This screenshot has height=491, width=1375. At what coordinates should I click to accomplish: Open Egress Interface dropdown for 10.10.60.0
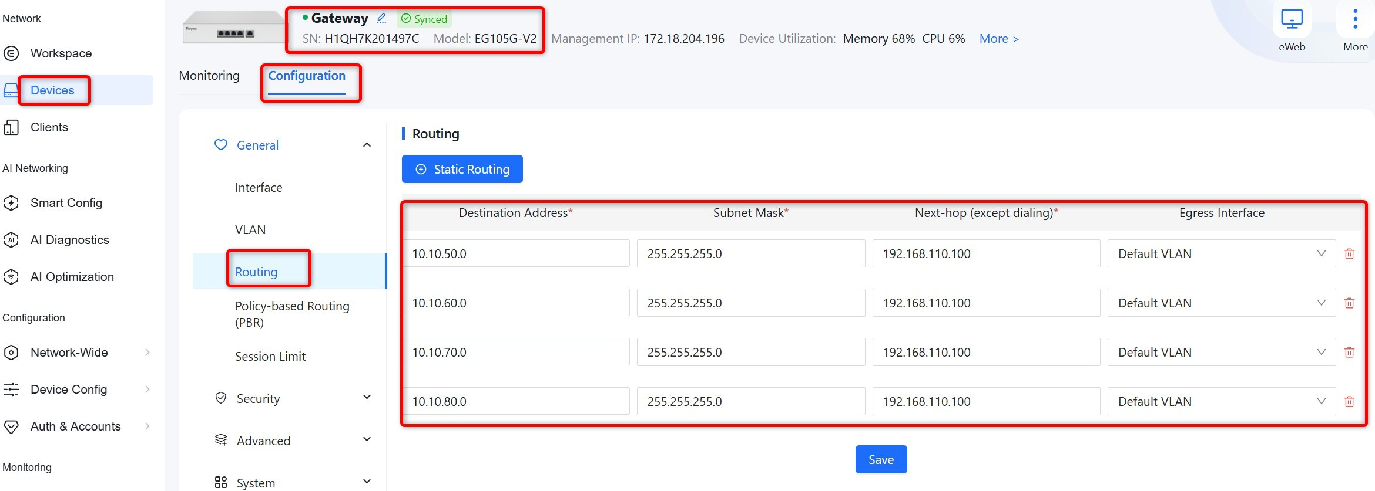click(1222, 303)
